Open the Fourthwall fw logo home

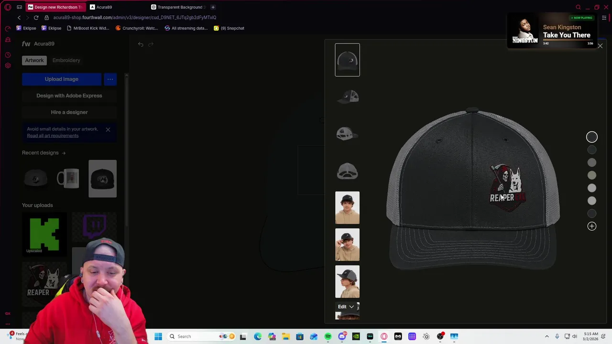26,43
